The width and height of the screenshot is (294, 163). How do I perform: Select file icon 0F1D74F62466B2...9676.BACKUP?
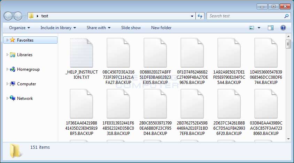coord(192,53)
